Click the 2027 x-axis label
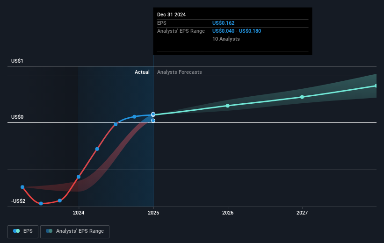The height and width of the screenshot is (243, 384). 302,213
